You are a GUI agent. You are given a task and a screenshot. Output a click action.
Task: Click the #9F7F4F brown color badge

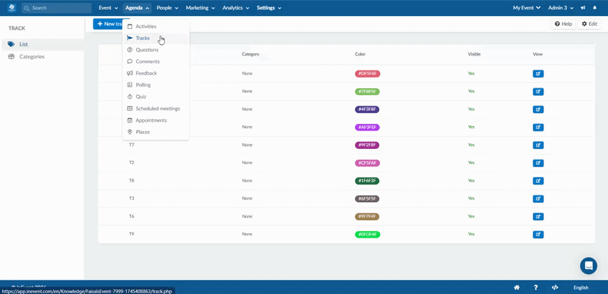367,217
